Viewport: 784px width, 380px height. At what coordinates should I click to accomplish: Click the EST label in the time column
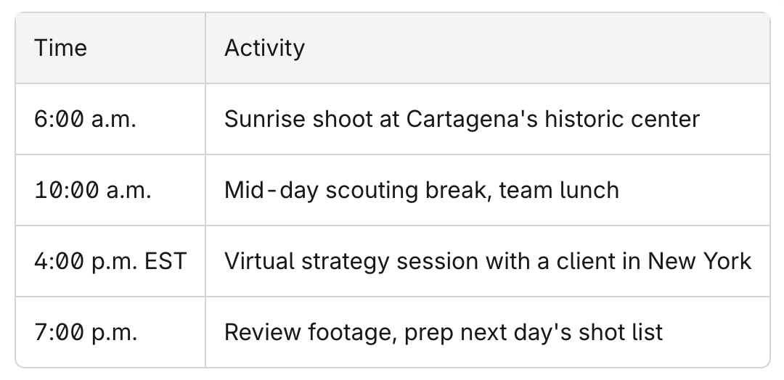(166, 261)
